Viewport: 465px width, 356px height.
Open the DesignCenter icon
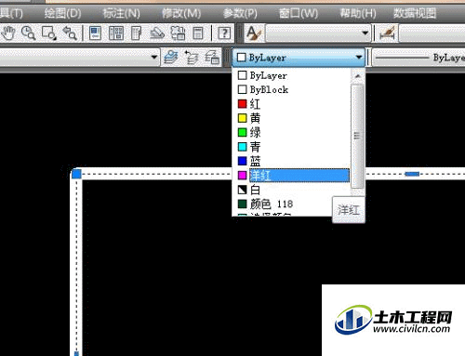point(116,33)
